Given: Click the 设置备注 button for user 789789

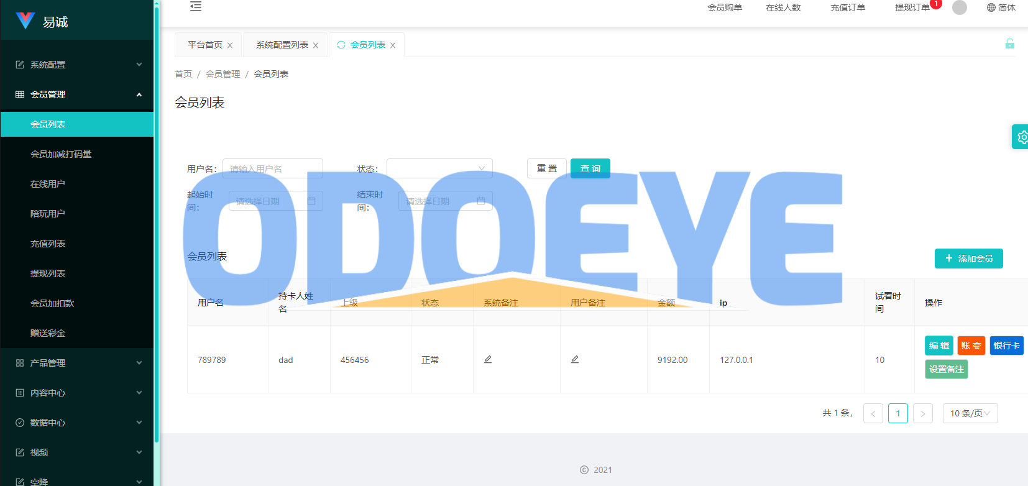Looking at the screenshot, I should 947,369.
